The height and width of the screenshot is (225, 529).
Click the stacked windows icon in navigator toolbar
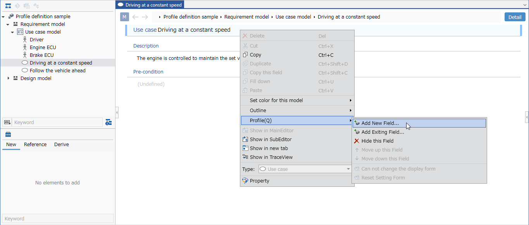pos(27,6)
